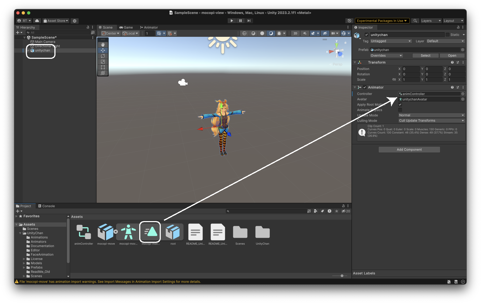
Task: Switch to the Project tab
Action: (x=24, y=206)
